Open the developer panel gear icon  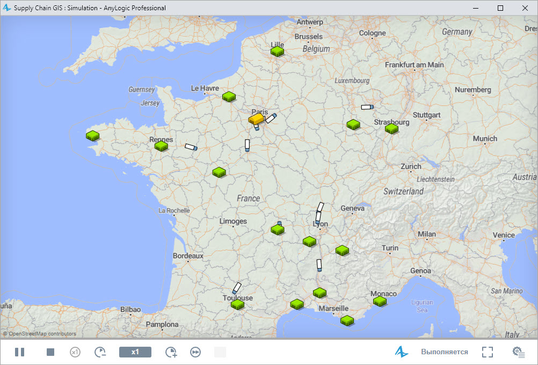(519, 352)
